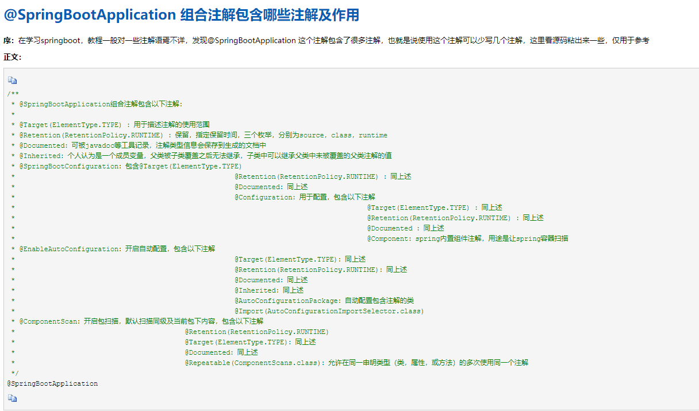The height and width of the screenshot is (411, 699).
Task: Click the '正文:' heading text
Action: pos(13,57)
